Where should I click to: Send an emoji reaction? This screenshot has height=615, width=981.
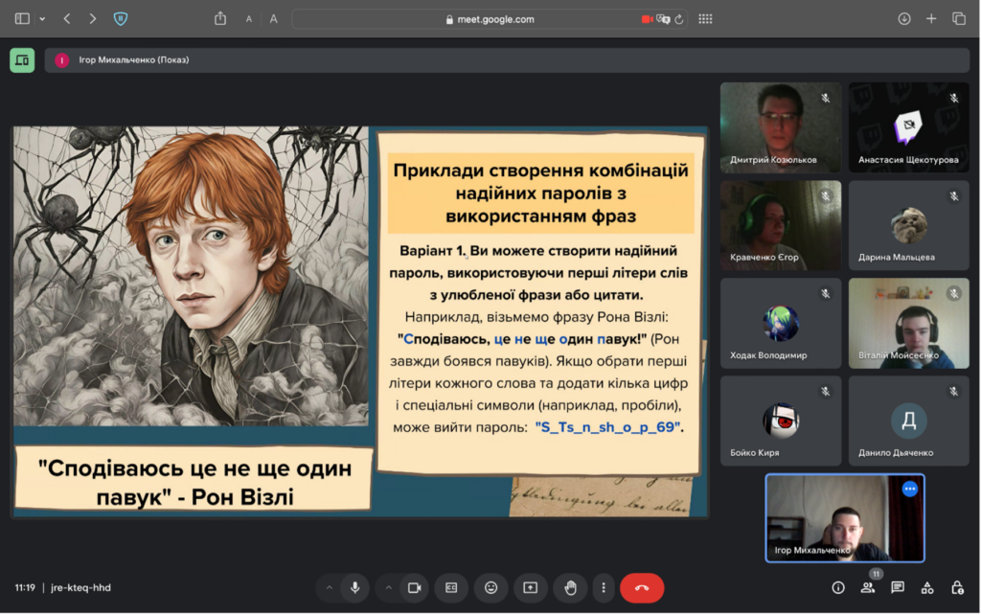[491, 587]
